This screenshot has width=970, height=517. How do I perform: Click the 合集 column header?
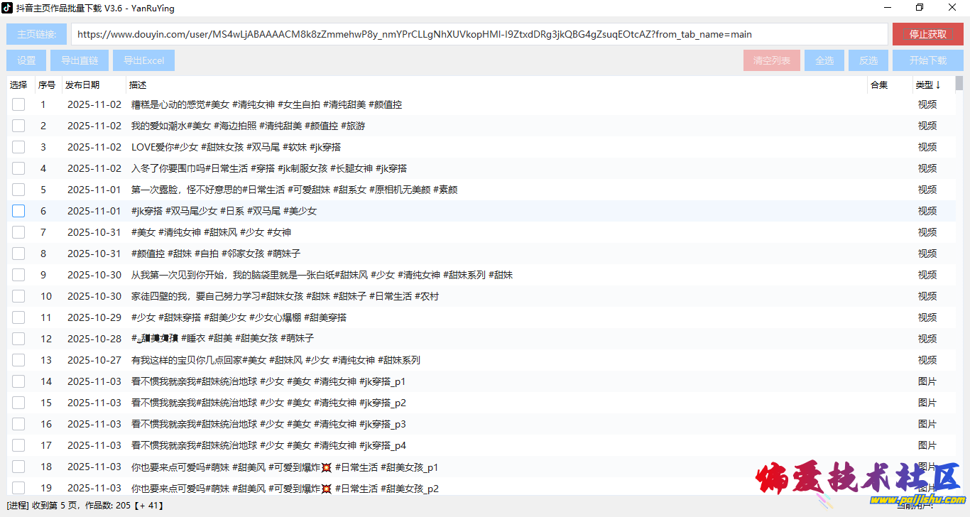point(879,85)
